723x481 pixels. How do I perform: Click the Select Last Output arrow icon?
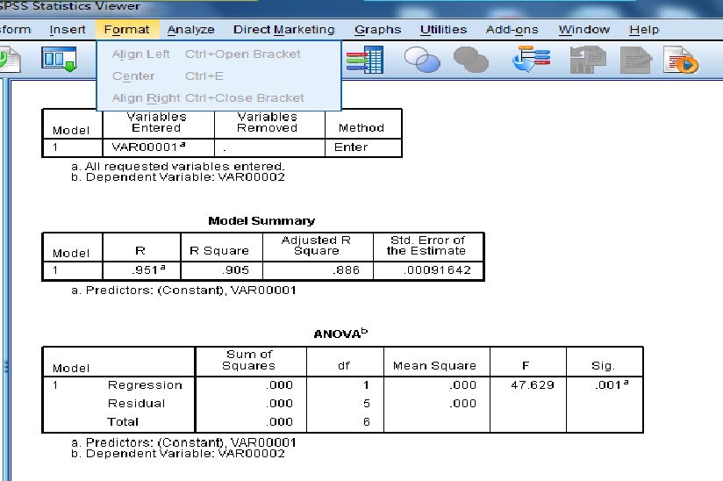point(531,59)
